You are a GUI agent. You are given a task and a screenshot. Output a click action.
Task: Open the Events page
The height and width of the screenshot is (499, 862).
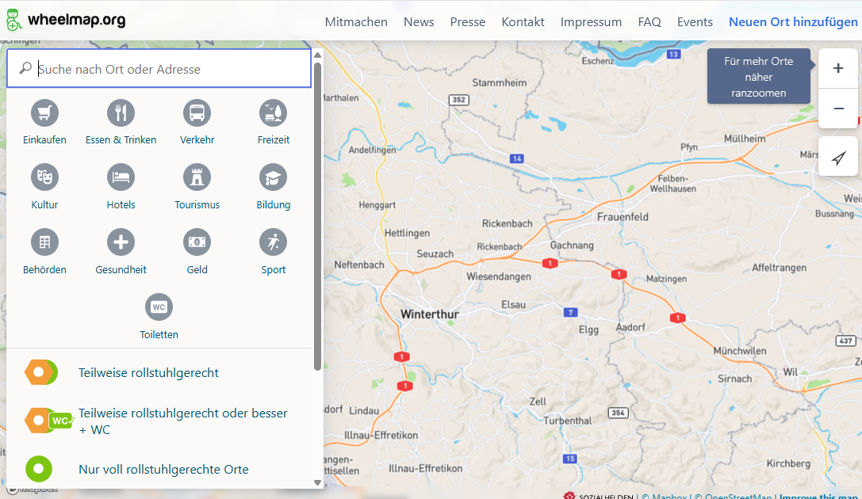tap(695, 22)
